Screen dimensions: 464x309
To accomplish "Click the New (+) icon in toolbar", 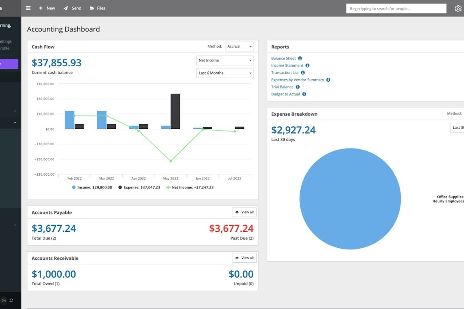I will 40,8.
